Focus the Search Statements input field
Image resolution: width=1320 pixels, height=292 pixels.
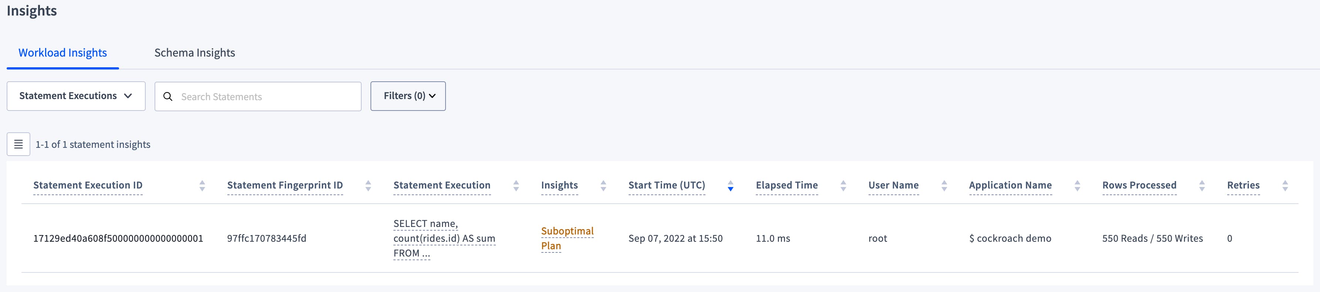[267, 97]
